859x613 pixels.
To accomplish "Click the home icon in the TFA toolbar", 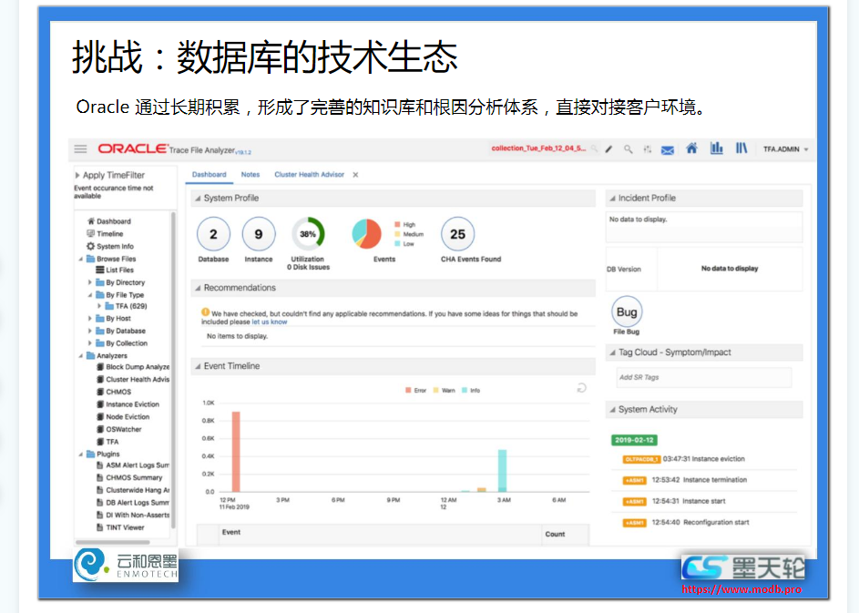I will tap(692, 148).
